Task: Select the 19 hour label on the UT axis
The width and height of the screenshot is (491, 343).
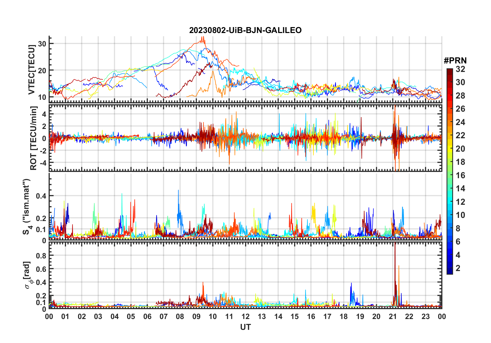Action: [x=360, y=316]
